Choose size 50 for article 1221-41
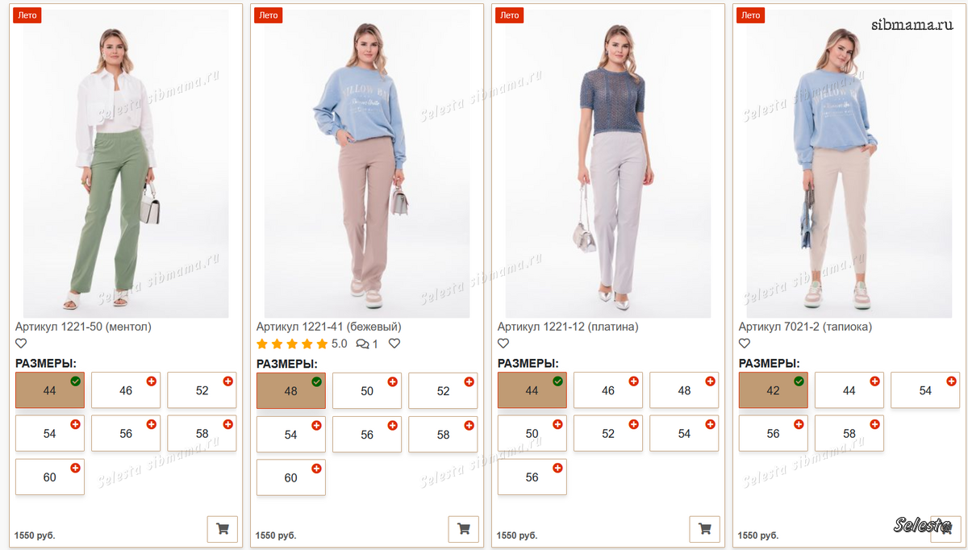 click(x=367, y=390)
